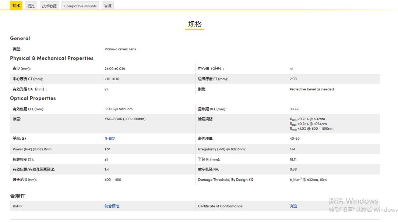
Task: Open the 浏览 Certificate of Conformance link
Action: (x=293, y=206)
